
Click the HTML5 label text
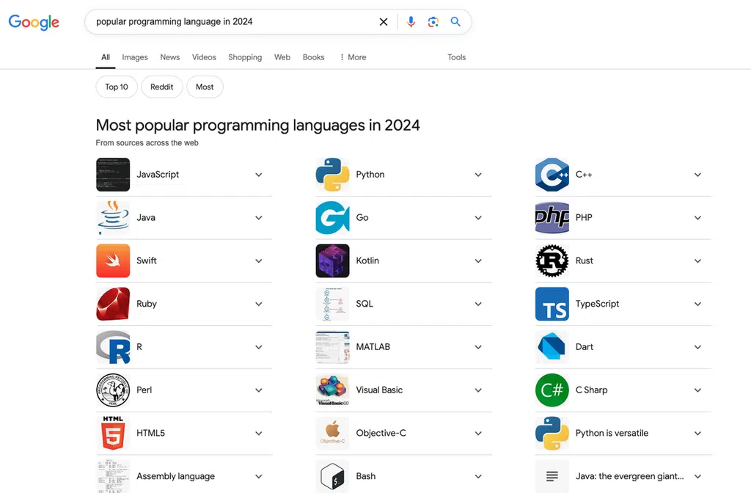click(150, 433)
